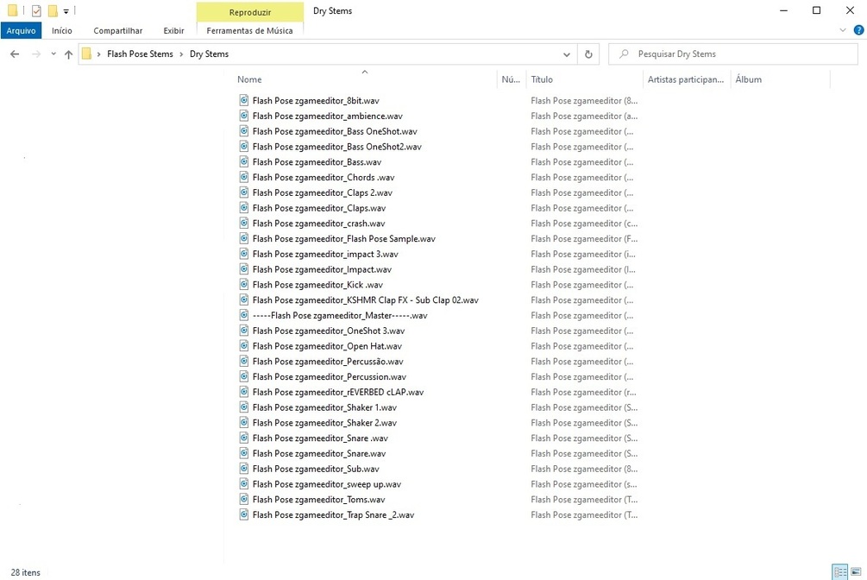Click icon of Sub.wav file

243,468
